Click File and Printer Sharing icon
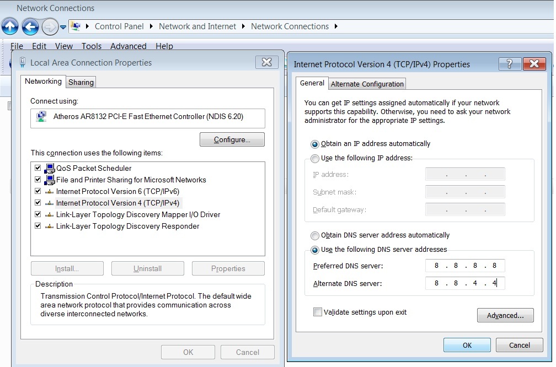Viewport: 556px width, 367px height. coord(49,180)
